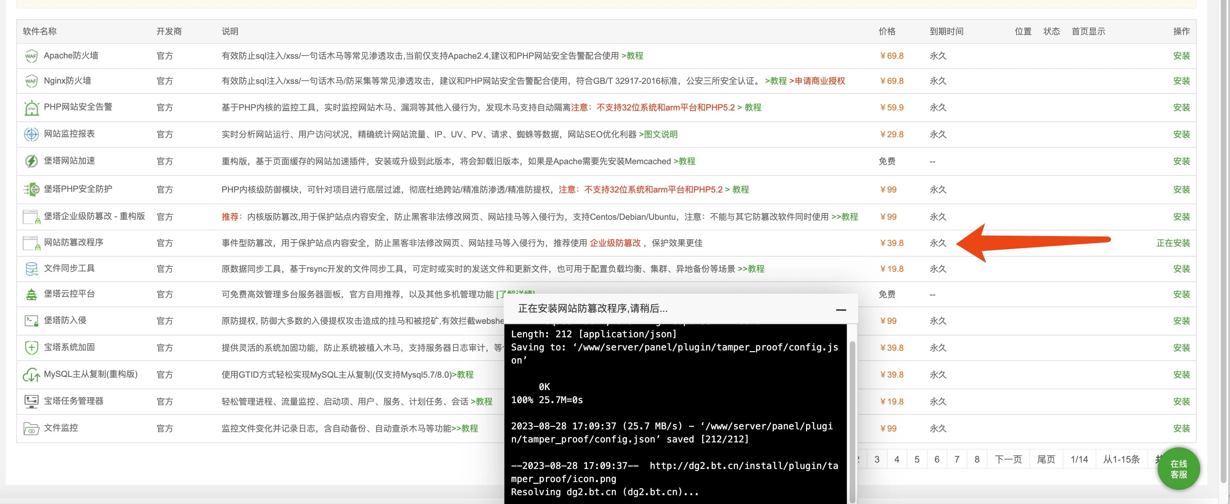The image size is (1230, 504).
Task: Click the 堡塔PHP安全防护 shield icon
Action: pos(31,189)
